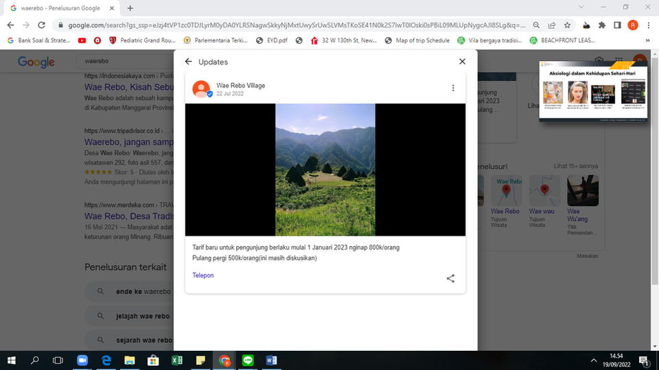Screen dimensions: 659x370
Task: Open Excel from the taskbar
Action: (177, 360)
